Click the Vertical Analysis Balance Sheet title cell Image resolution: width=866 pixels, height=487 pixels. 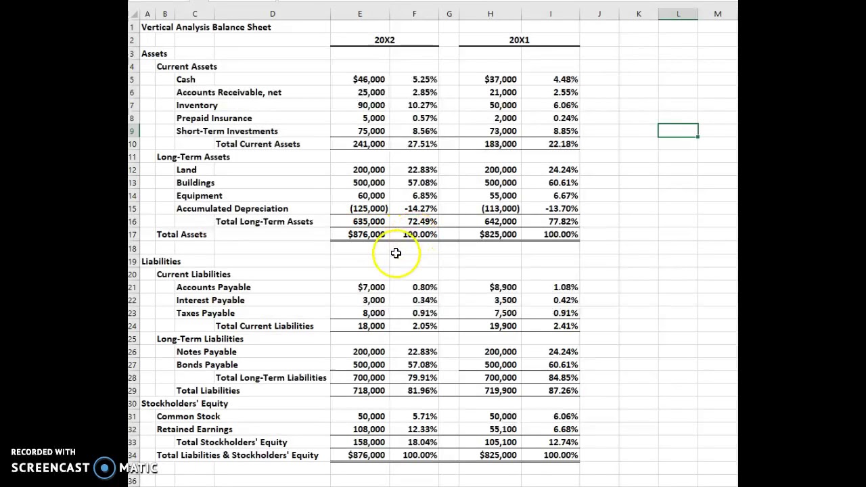[x=206, y=27]
